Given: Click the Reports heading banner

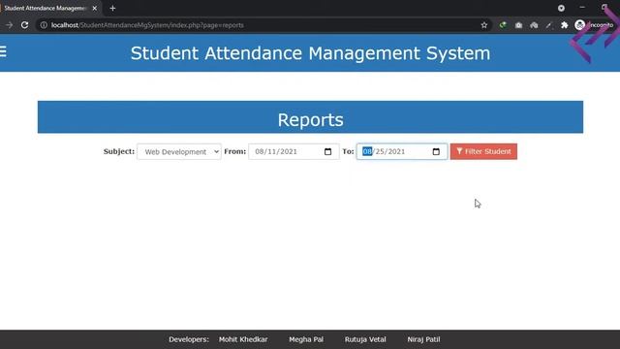Looking at the screenshot, I should (x=310, y=117).
